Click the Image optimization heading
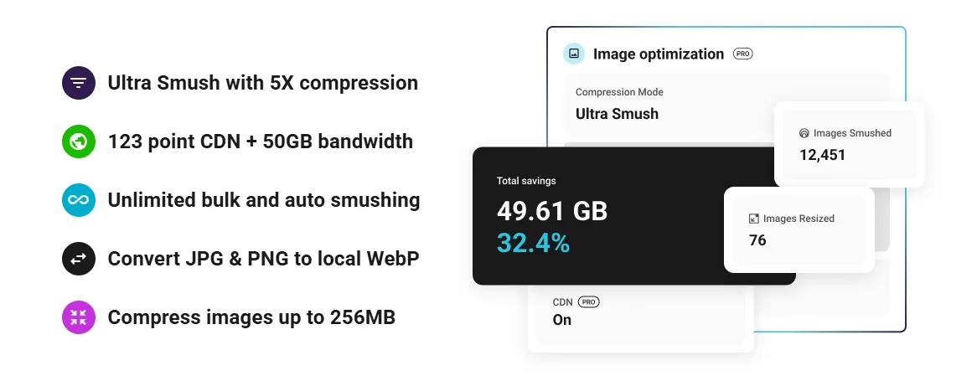This screenshot has height=381, width=977. tap(658, 54)
